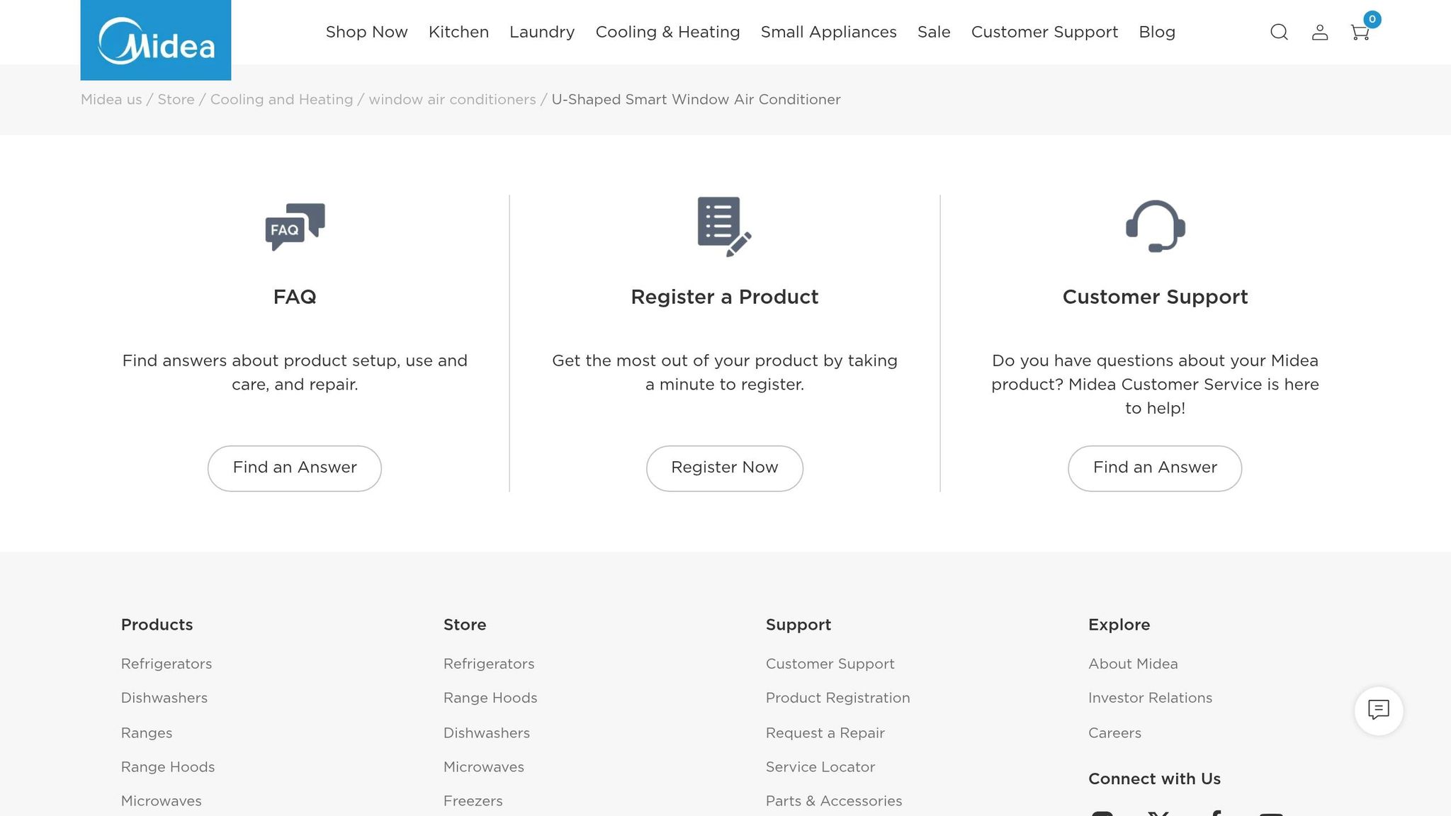This screenshot has height=816, width=1451.
Task: Open Customer Support footer link
Action: coord(830,664)
